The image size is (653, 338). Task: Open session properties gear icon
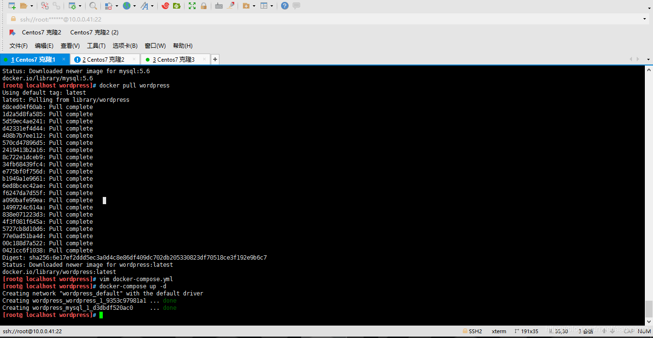click(72, 6)
